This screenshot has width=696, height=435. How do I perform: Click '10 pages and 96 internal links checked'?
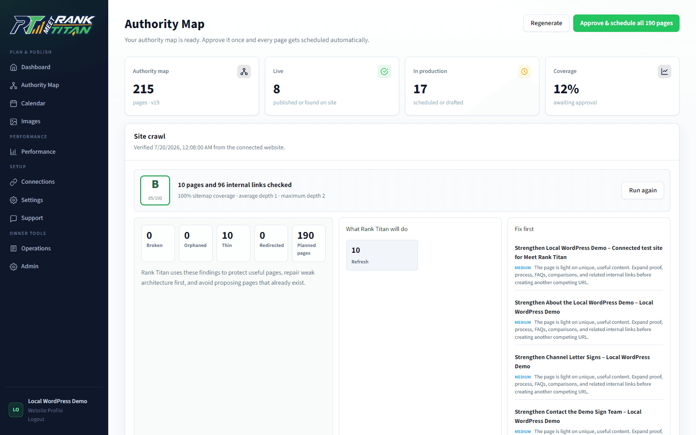point(235,185)
